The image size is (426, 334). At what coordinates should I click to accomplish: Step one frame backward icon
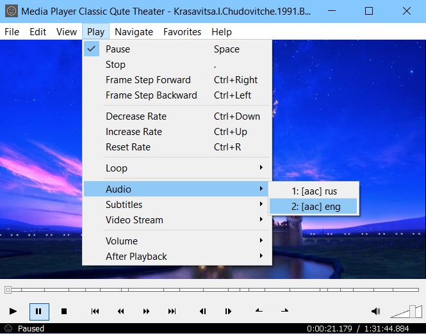tap(202, 312)
